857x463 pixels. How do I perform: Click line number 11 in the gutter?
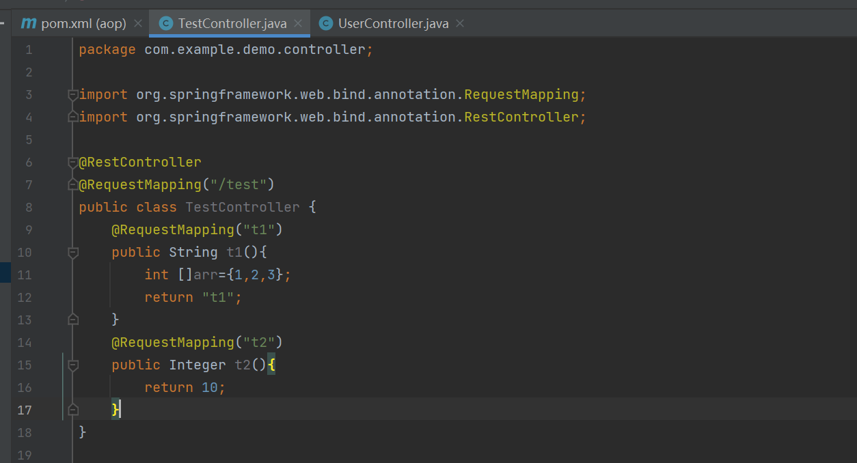(x=25, y=275)
